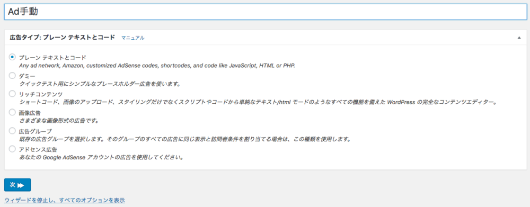This screenshot has height=207, width=530.
Task: Click the 次 button to continue
Action: coord(17,185)
